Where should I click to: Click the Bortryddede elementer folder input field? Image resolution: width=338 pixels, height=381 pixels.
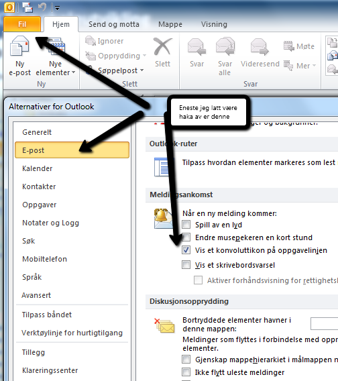pos(325,324)
